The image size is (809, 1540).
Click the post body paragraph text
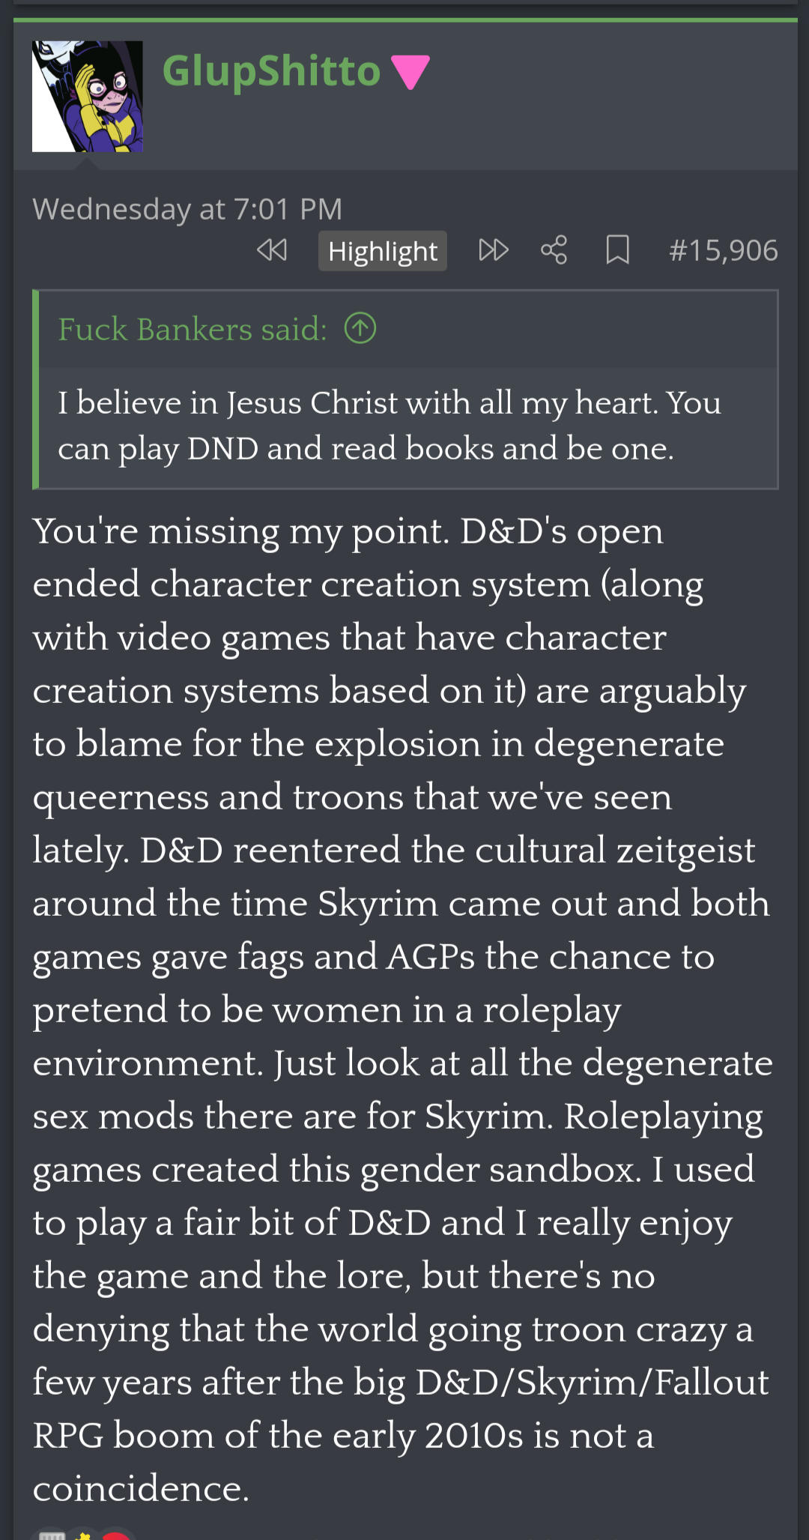[x=402, y=1009]
